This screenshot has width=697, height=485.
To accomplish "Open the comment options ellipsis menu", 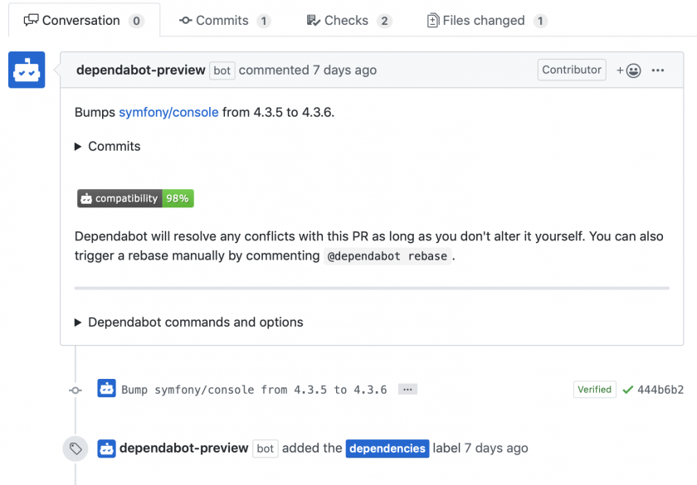I will click(x=658, y=70).
